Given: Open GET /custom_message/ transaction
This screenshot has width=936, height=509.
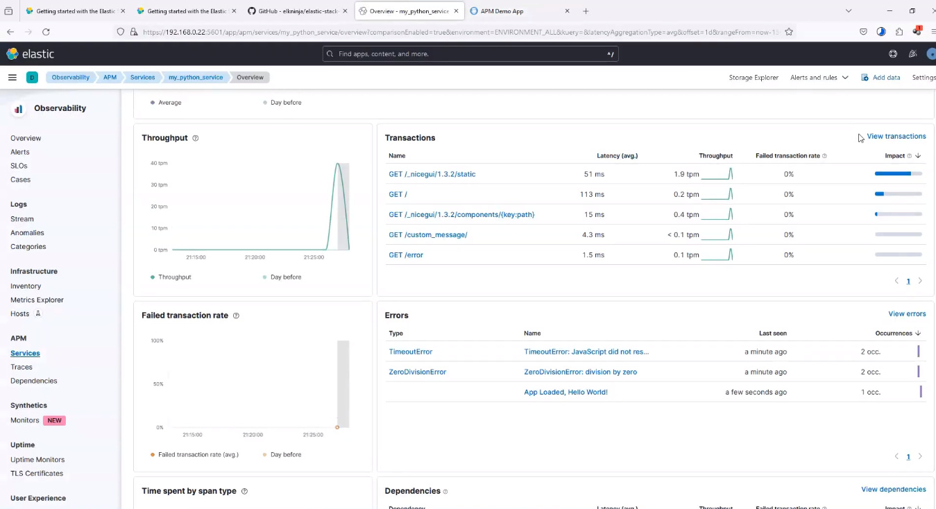Looking at the screenshot, I should pos(428,234).
